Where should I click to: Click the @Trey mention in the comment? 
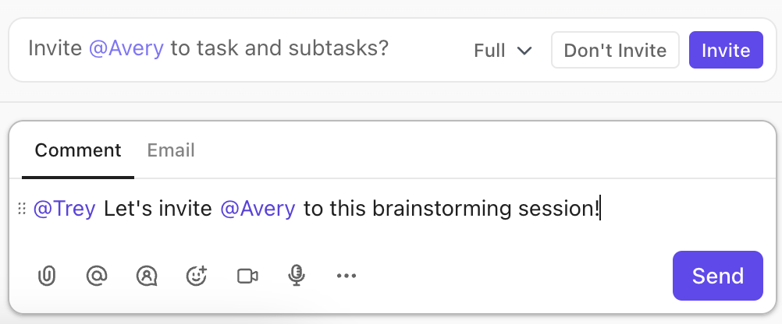[x=65, y=209]
